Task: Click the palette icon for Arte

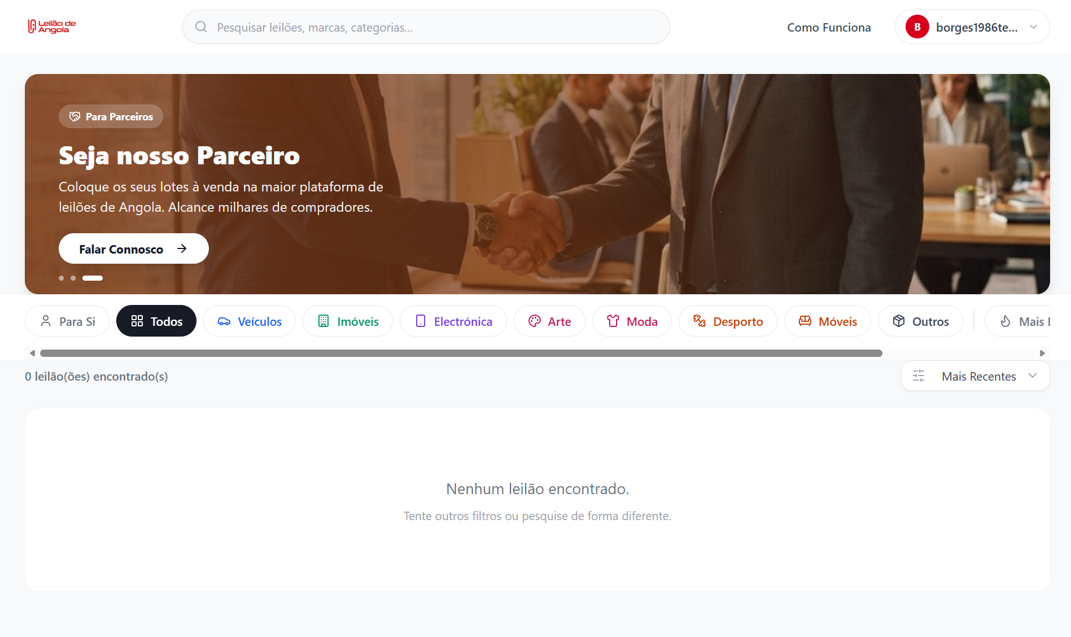Action: click(x=535, y=321)
